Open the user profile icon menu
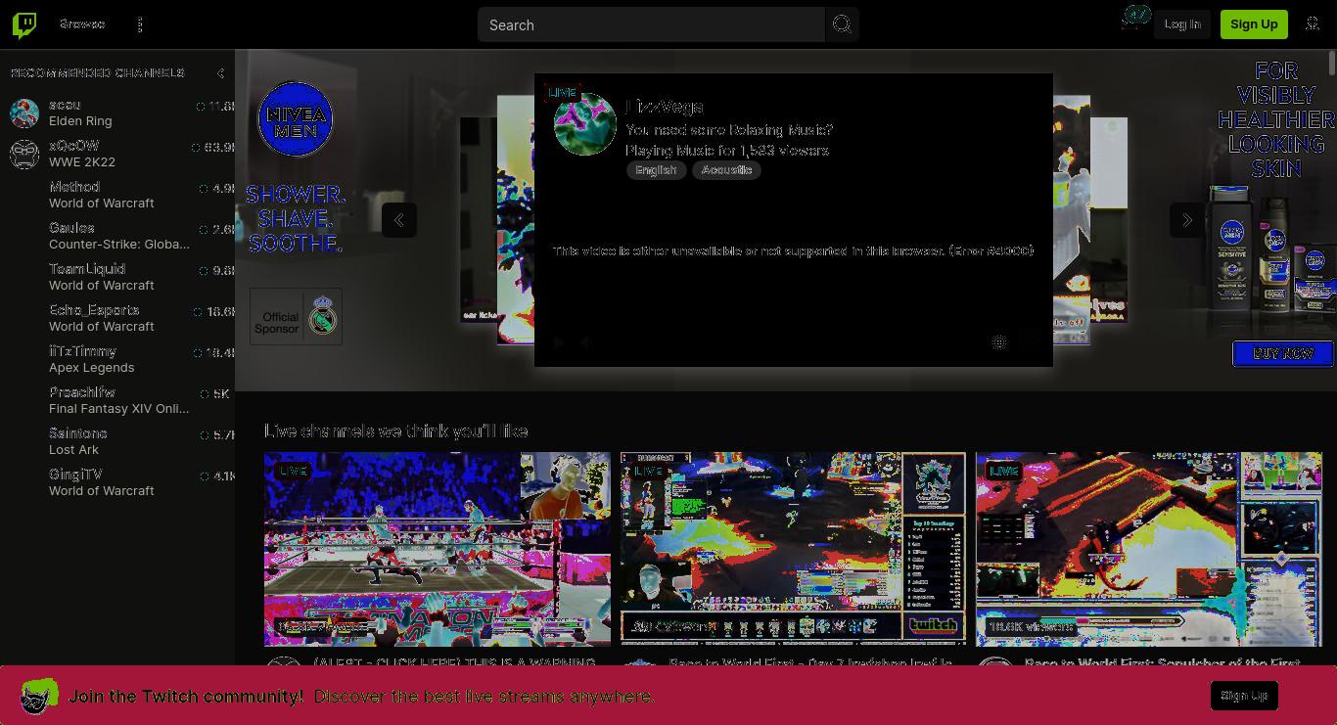Screen dimensions: 1337x725 pyautogui.click(x=1313, y=24)
